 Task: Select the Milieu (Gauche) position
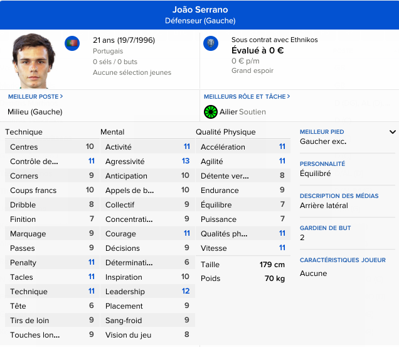[x=35, y=112]
